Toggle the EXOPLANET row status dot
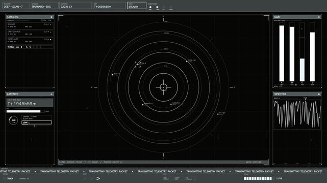327x183 pixels. click(51, 40)
